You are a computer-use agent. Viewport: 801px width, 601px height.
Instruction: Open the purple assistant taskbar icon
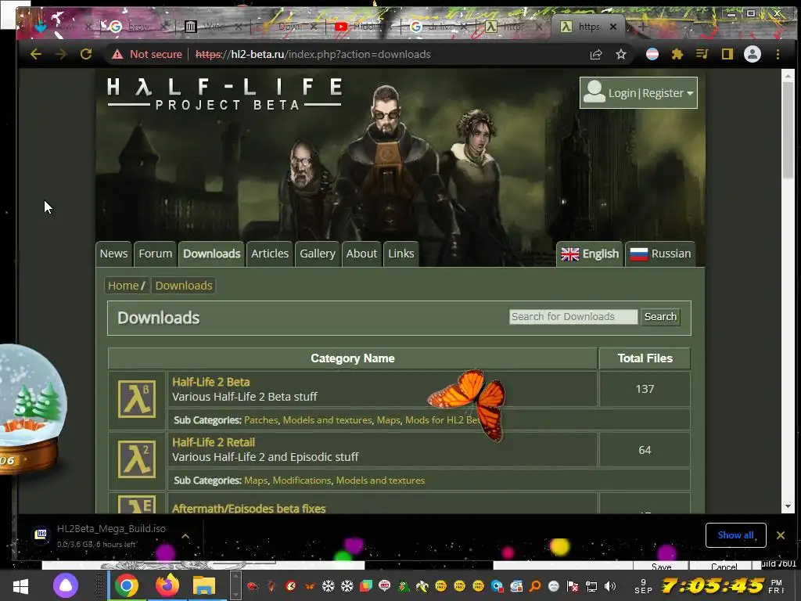tap(66, 585)
